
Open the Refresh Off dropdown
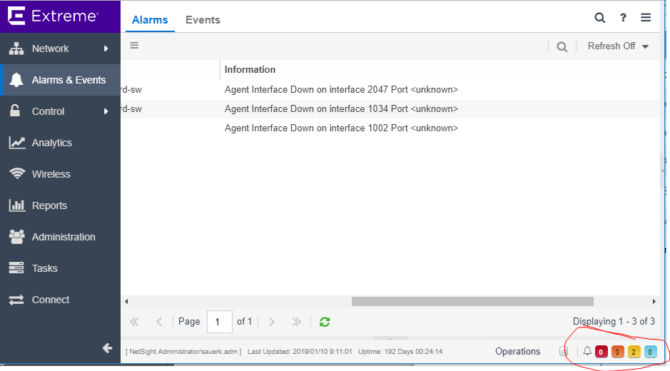click(x=618, y=46)
